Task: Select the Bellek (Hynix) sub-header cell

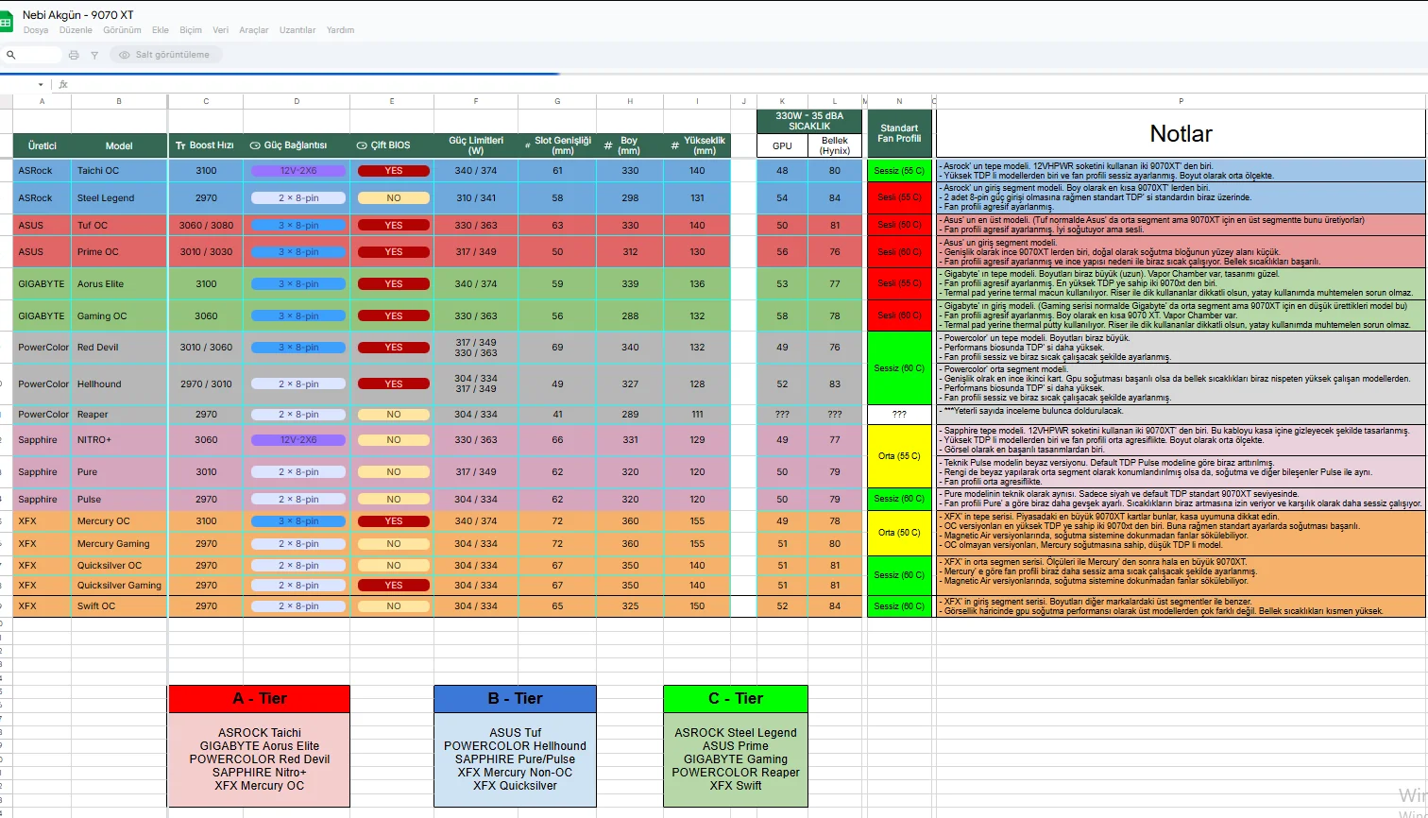Action: (x=835, y=145)
